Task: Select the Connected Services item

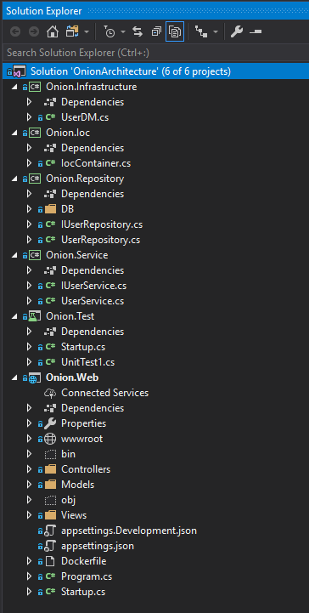Action: (104, 393)
